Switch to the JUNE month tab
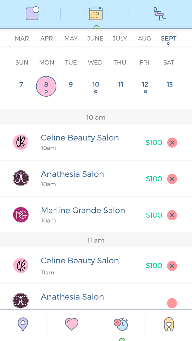The width and height of the screenshot is (192, 341). 95,38
